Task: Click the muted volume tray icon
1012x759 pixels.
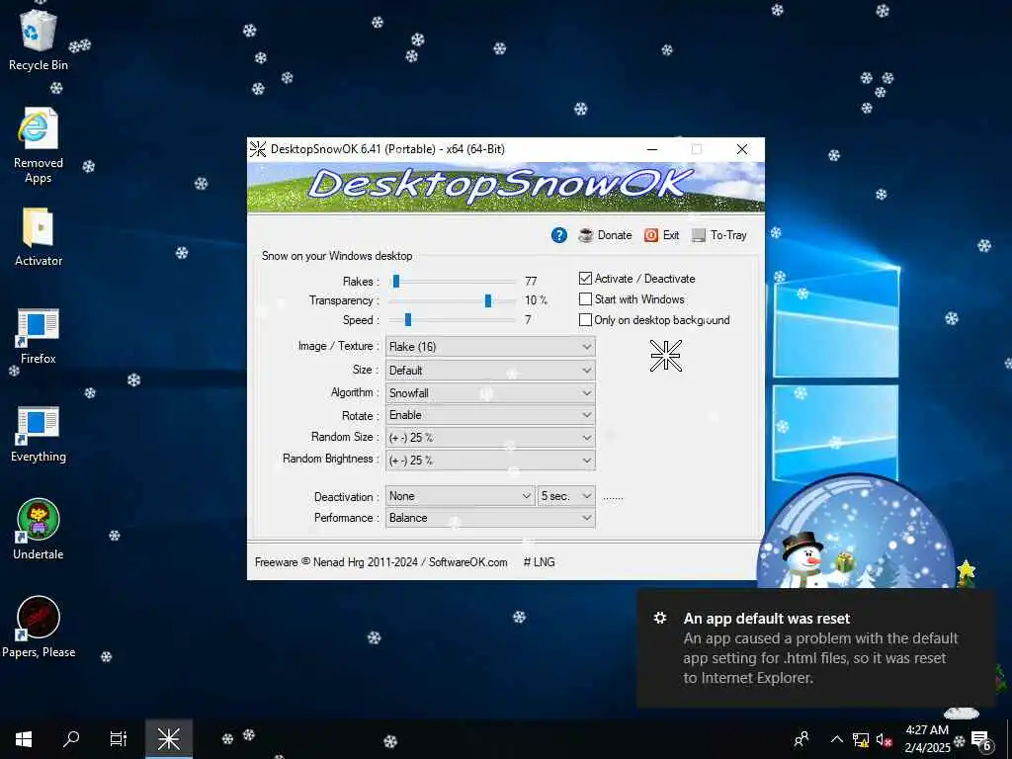Action: 884,739
